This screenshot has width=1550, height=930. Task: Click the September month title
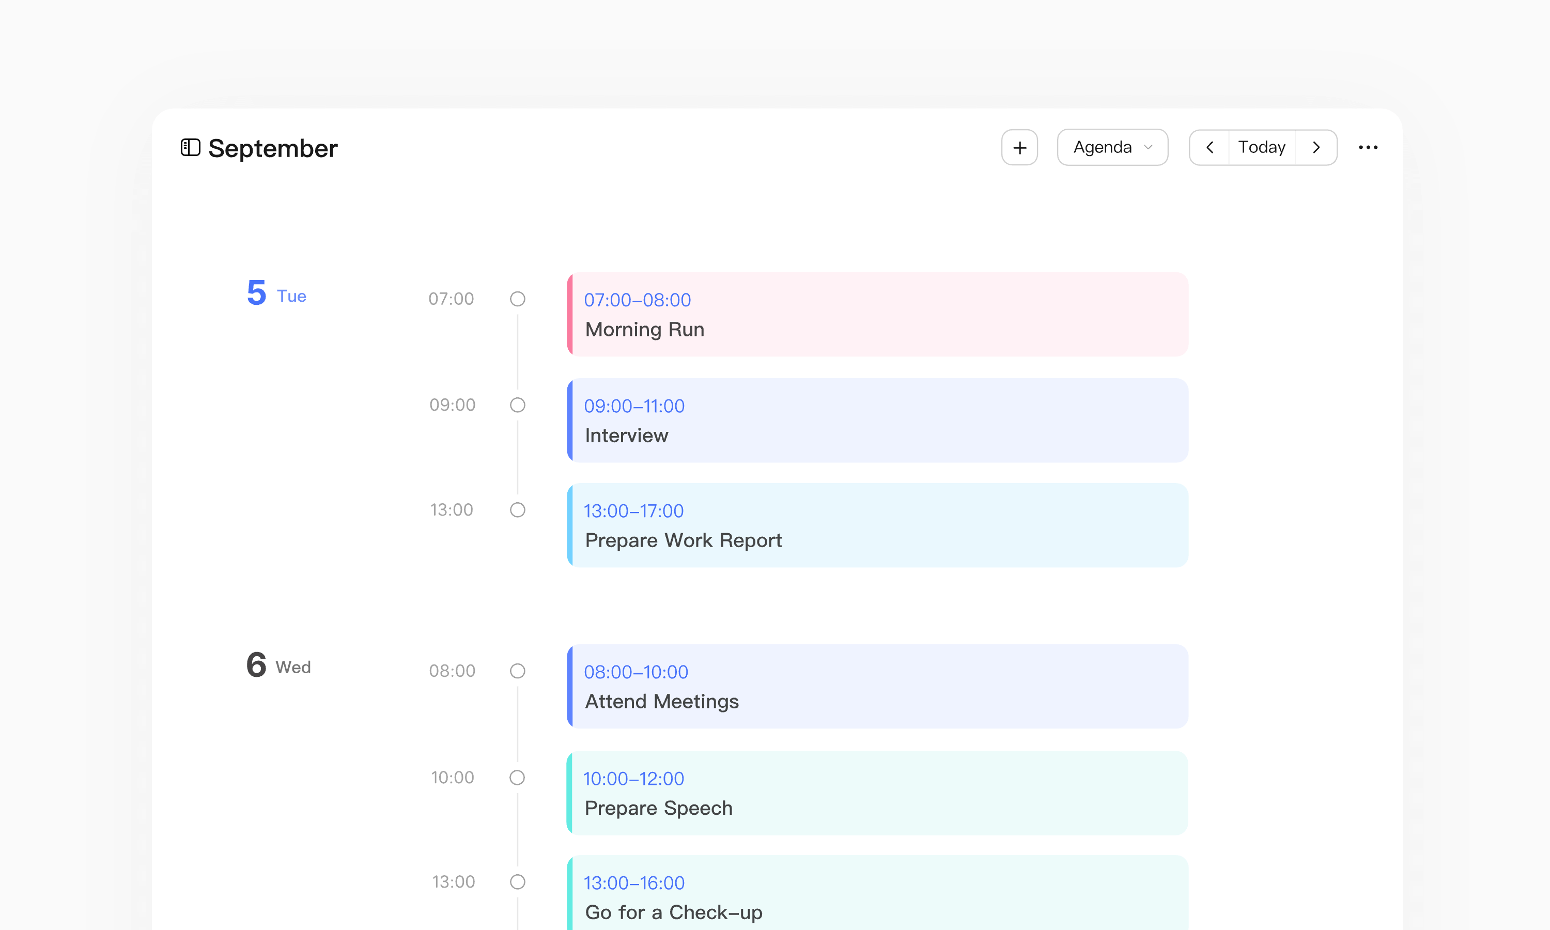tap(272, 148)
